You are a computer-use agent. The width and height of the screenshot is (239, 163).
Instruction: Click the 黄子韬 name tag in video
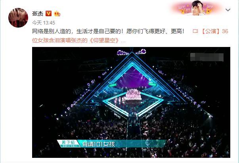[x=68, y=144]
